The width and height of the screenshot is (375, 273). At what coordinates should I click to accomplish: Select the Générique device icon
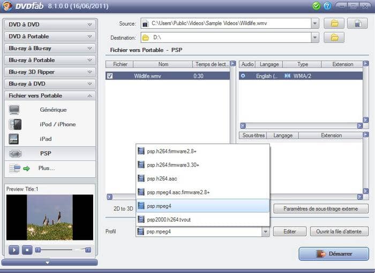[x=14, y=110]
